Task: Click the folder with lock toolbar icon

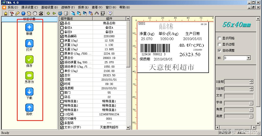Action: pos(91,13)
